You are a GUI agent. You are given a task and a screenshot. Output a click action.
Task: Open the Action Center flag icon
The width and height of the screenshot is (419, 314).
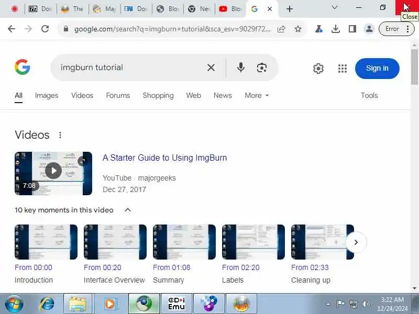coord(340,304)
